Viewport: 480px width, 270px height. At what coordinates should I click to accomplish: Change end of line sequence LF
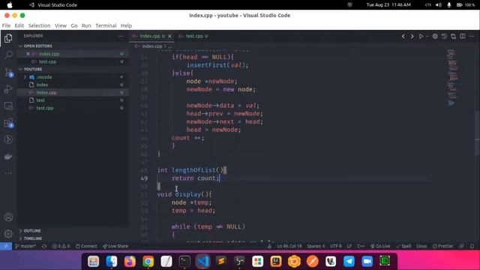tap(349, 246)
